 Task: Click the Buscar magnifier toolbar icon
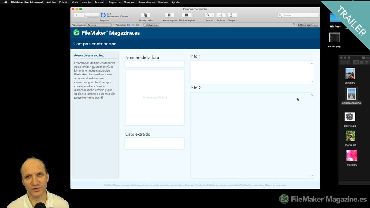(x=208, y=15)
